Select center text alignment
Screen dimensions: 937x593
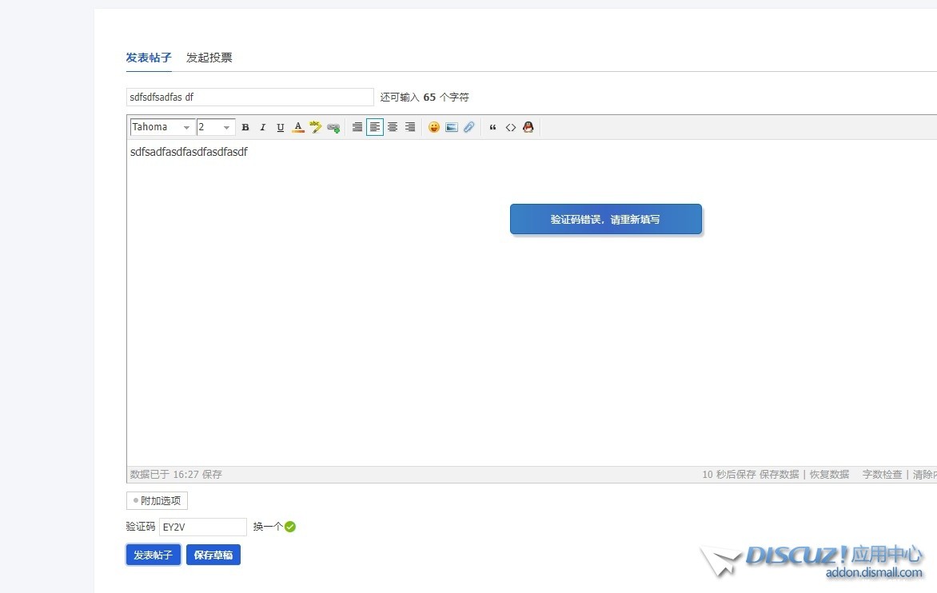coord(393,128)
